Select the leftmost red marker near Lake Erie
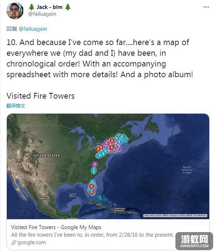 tap(98, 149)
